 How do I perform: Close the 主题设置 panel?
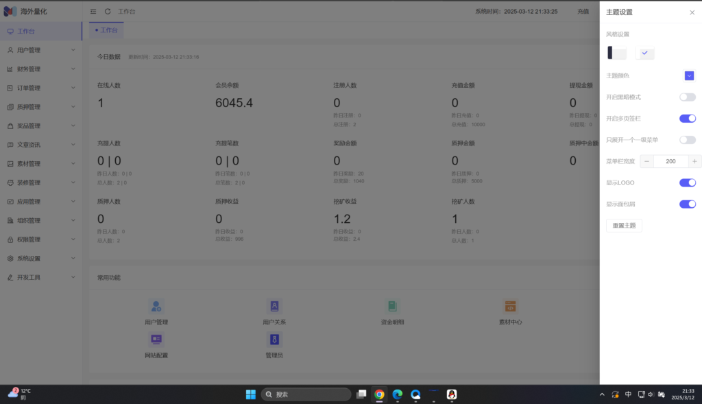692,12
